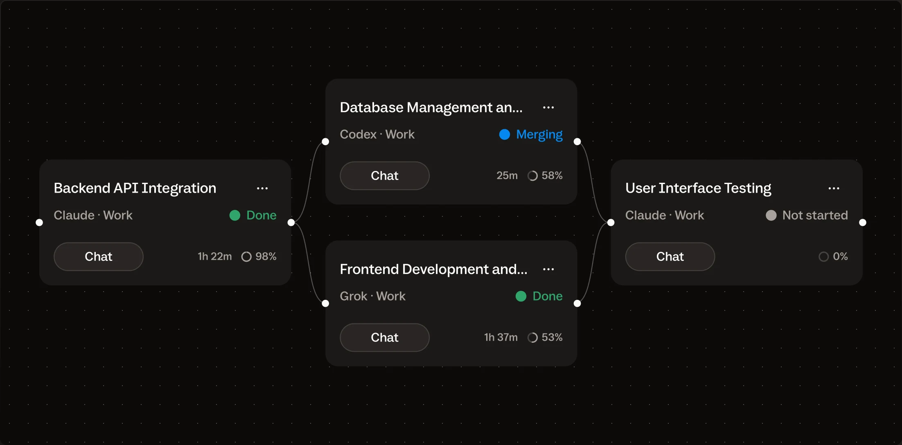
Task: Open more options on User Interface Testing card
Action: click(x=834, y=188)
